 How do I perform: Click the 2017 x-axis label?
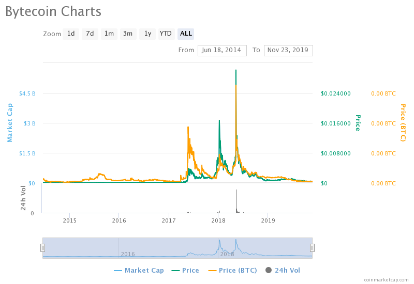point(169,220)
